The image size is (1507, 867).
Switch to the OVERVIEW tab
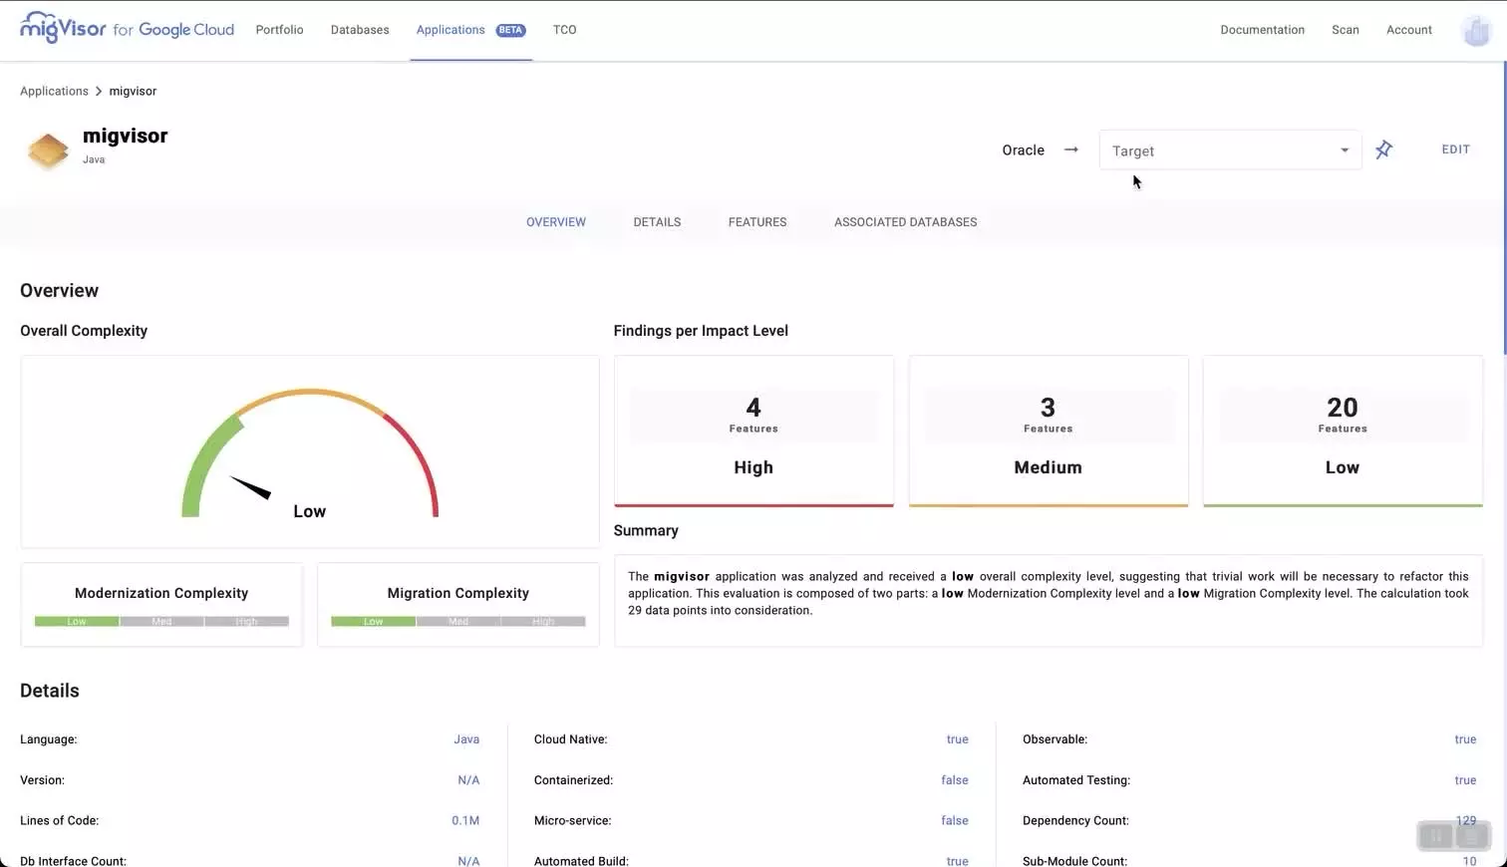556,222
